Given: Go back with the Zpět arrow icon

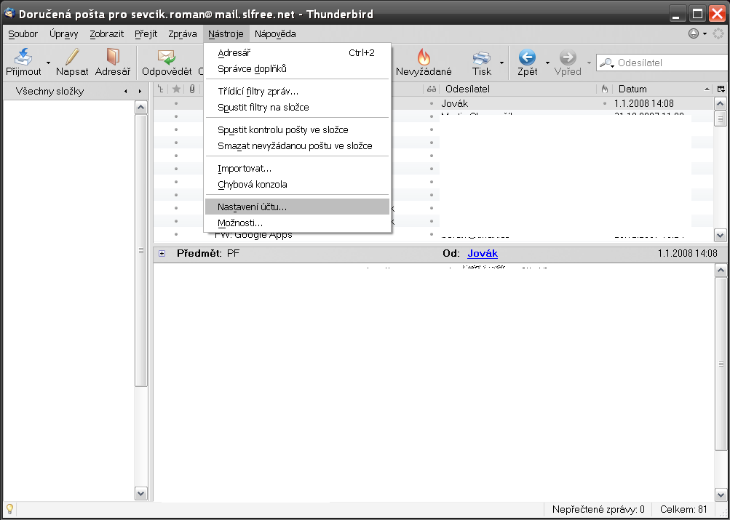Looking at the screenshot, I should point(527,57).
